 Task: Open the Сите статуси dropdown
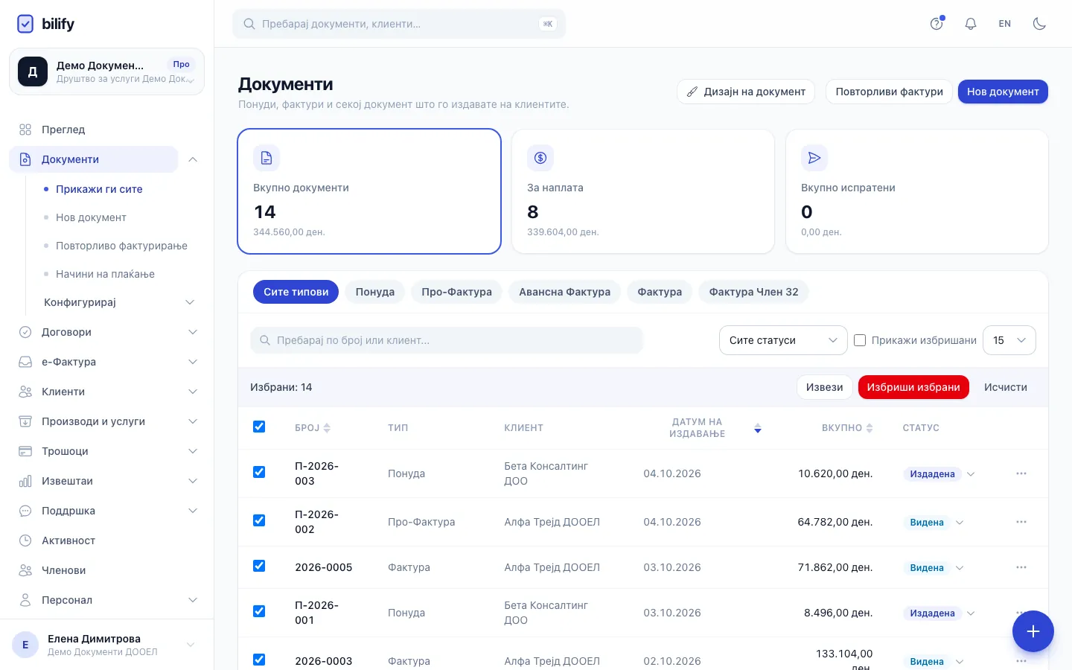click(783, 340)
